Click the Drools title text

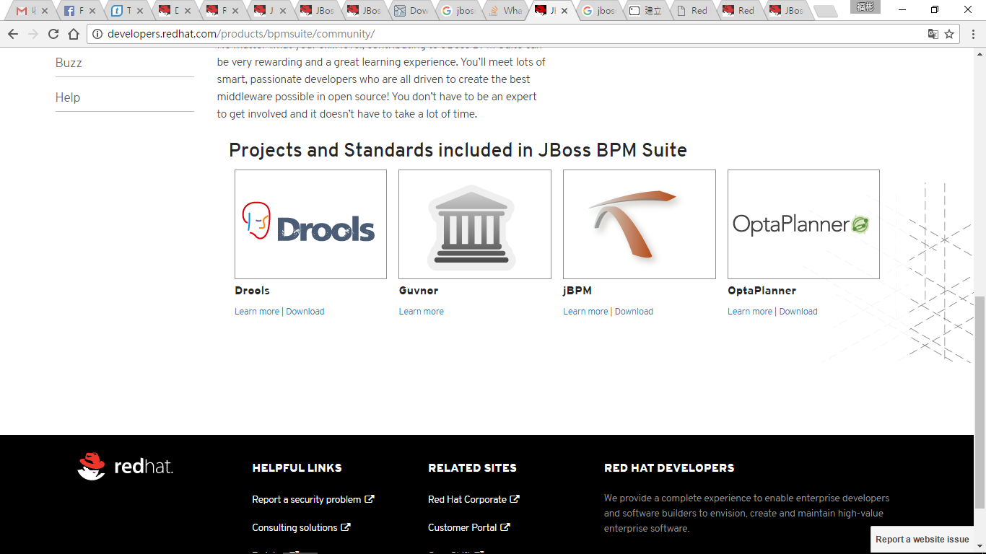point(252,291)
